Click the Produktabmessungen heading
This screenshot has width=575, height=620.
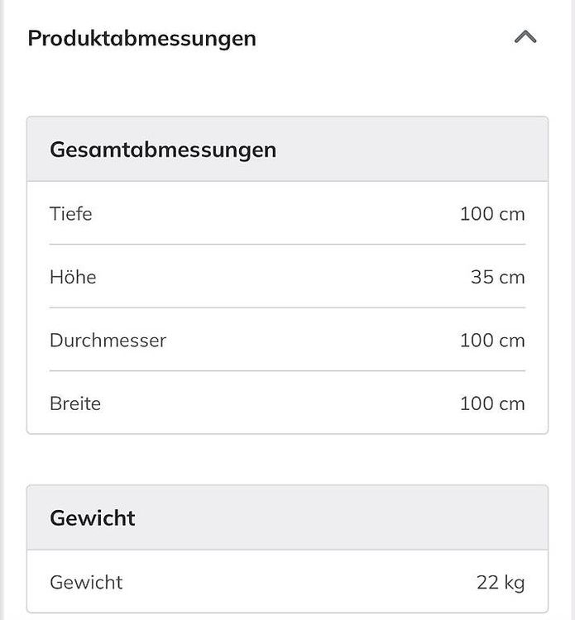click(142, 39)
